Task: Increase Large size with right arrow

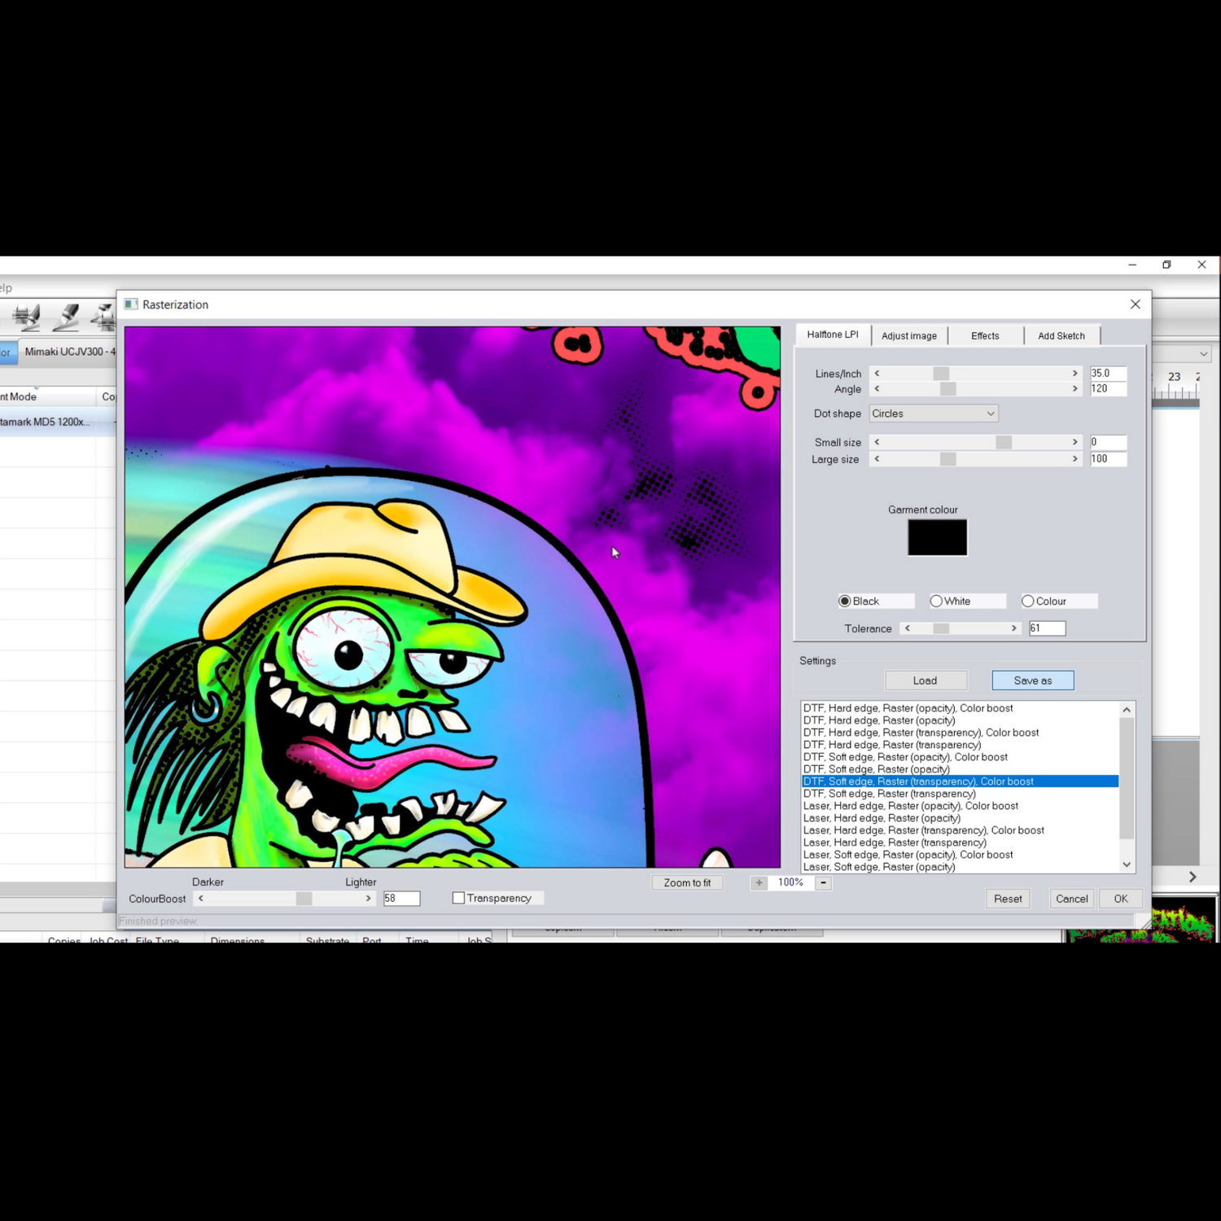Action: tap(1074, 459)
